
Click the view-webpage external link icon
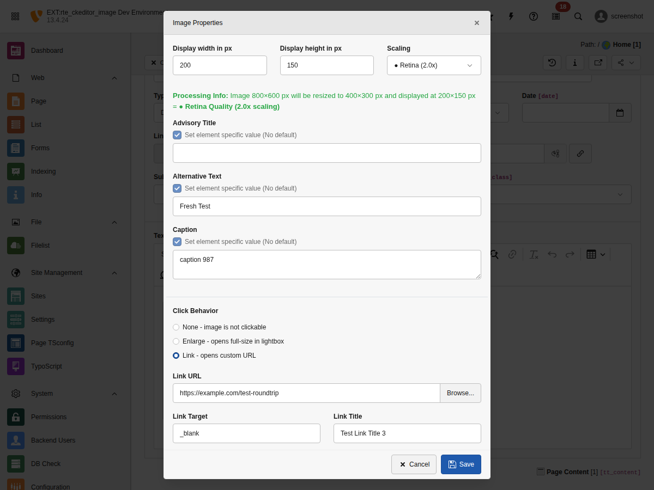pyautogui.click(x=597, y=63)
